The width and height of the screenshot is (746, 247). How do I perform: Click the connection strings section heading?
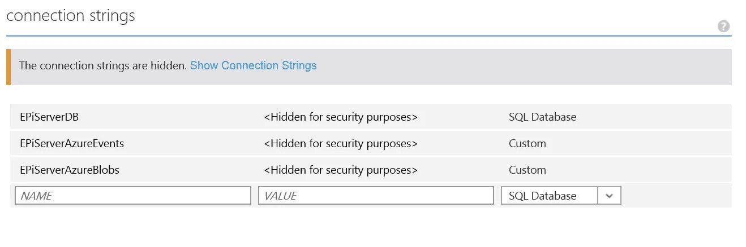pos(71,15)
